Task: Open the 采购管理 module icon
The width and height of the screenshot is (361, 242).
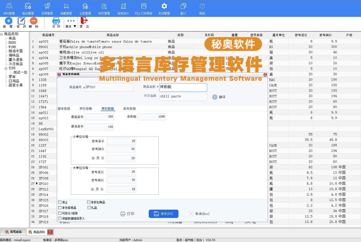Action: (47, 8)
